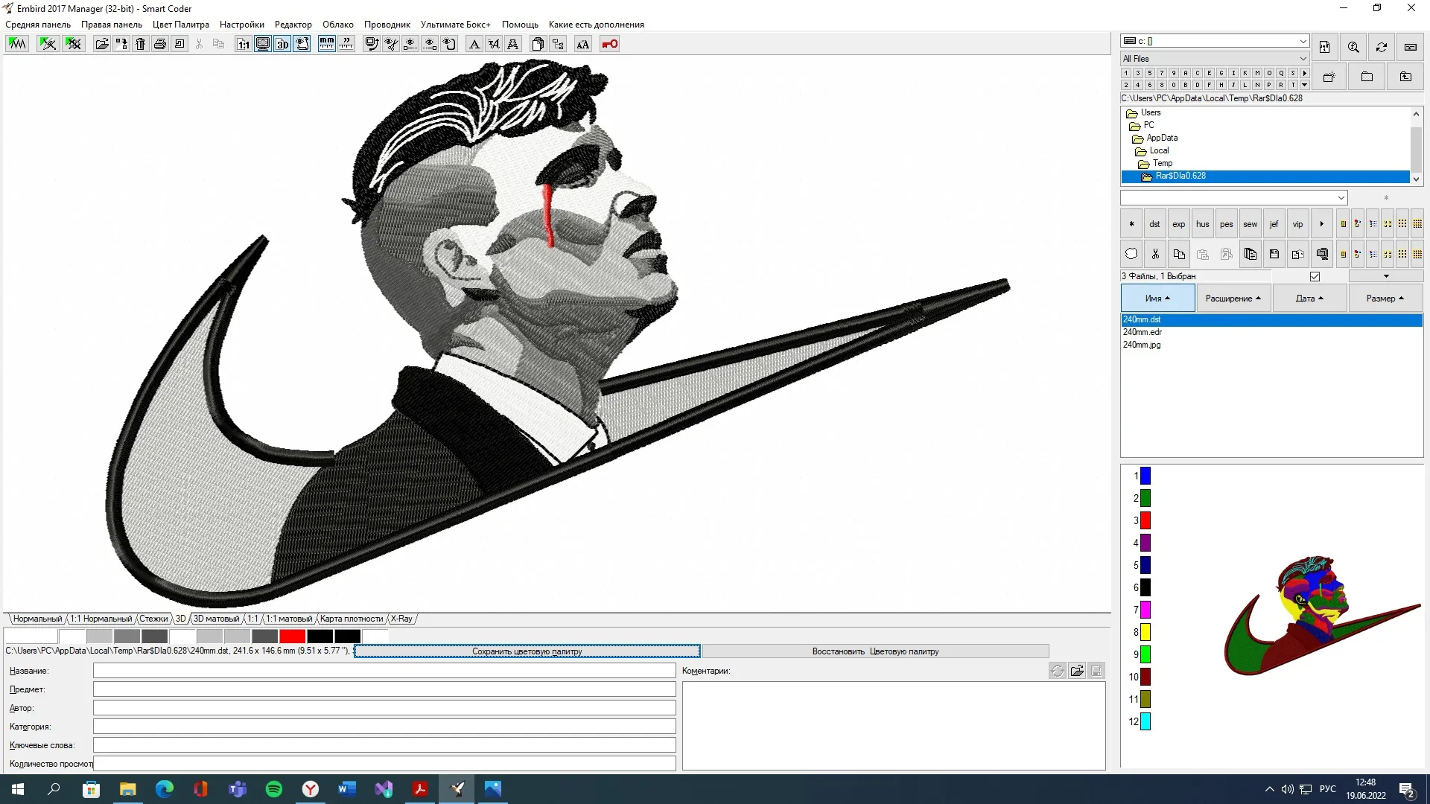
Task: Sort files by Расширение column
Action: click(1233, 299)
